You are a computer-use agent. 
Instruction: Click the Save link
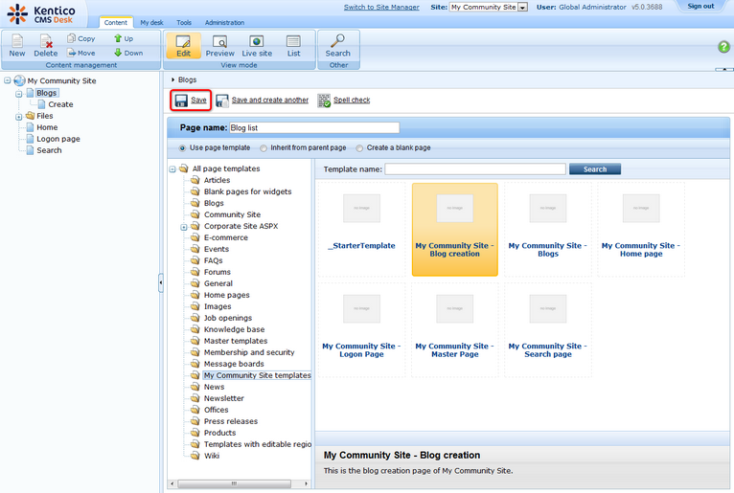(x=198, y=101)
